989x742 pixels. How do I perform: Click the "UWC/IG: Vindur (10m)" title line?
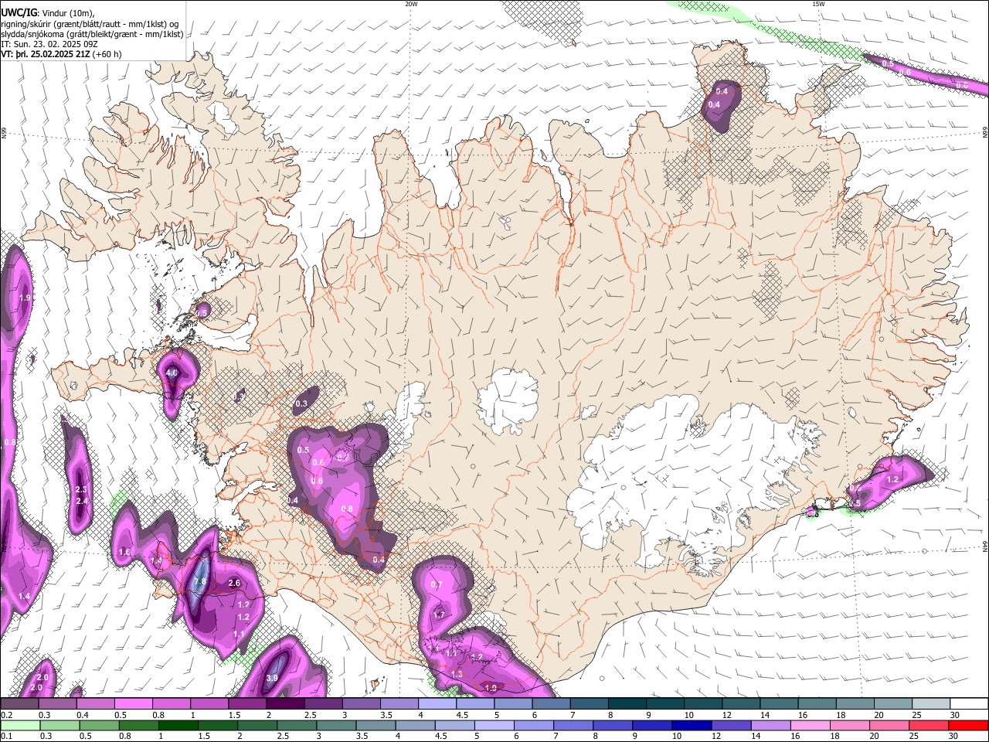(47, 12)
